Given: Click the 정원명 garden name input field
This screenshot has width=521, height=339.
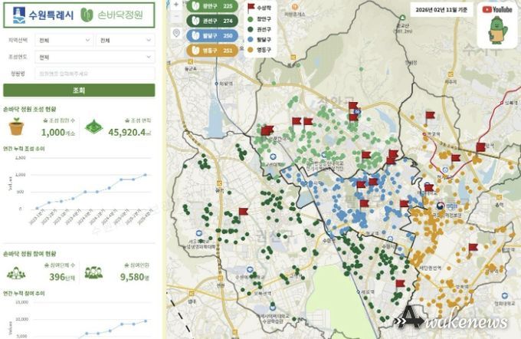Looking at the screenshot, I should click(95, 74).
